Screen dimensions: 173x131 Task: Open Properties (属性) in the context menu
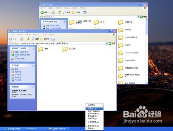(94, 128)
